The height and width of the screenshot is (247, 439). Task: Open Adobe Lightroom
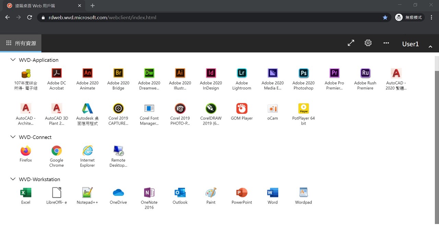point(242,79)
